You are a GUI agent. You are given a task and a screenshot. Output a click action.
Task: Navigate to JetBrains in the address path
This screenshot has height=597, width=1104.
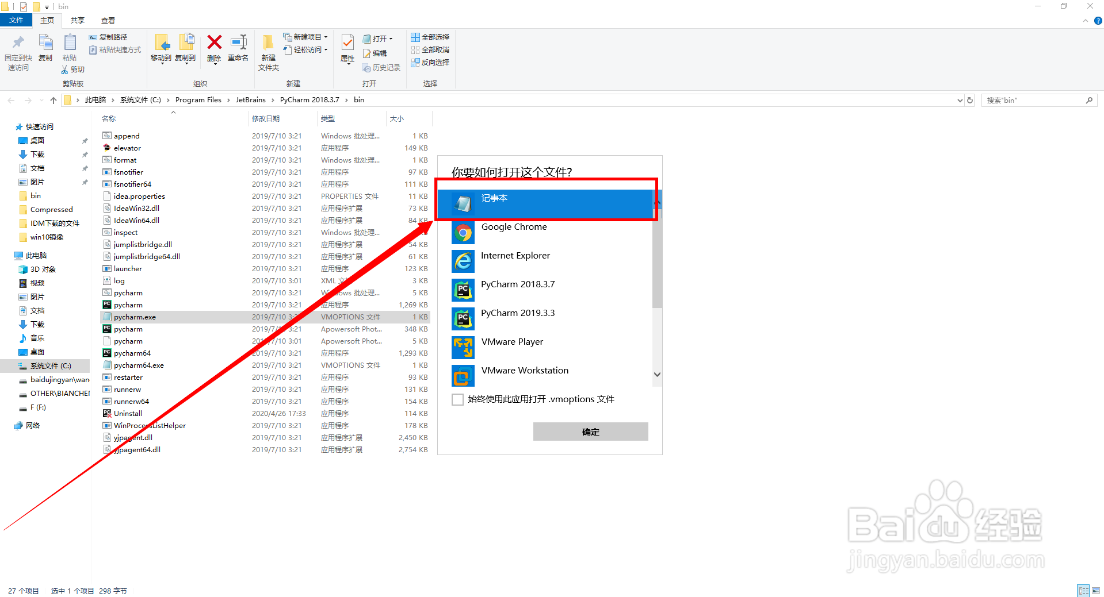pos(250,100)
